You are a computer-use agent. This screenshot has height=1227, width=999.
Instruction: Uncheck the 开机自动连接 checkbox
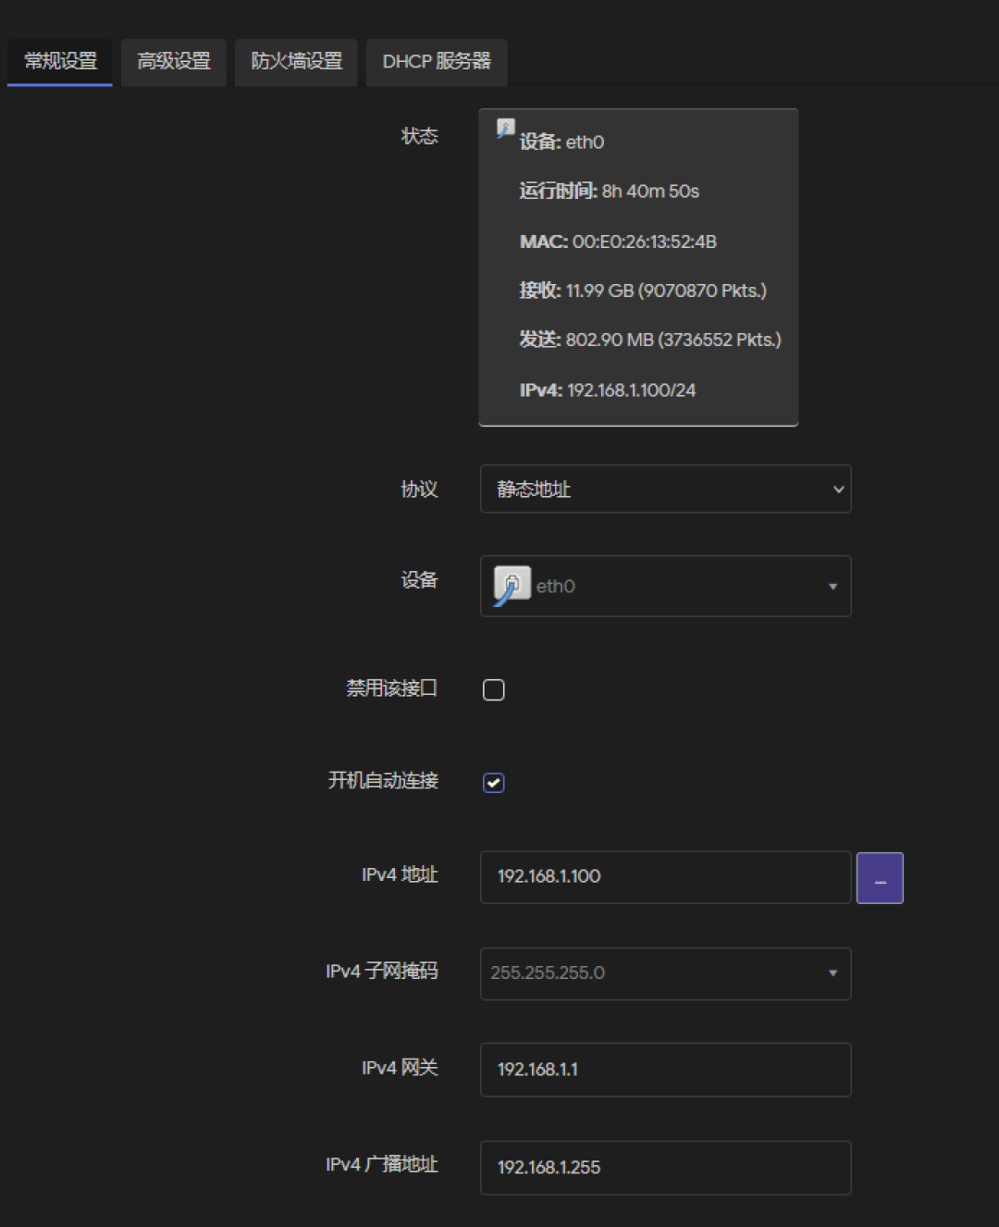click(494, 783)
